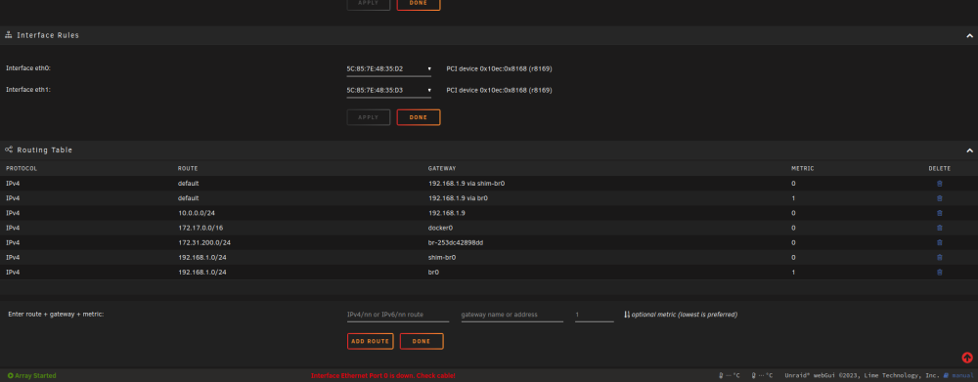978x382 pixels.
Task: Click the Interface eth0 label
Action: pos(28,68)
